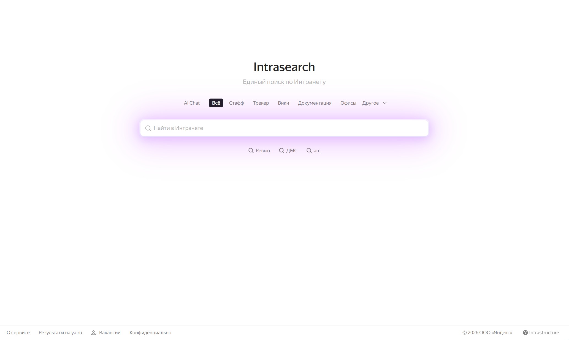
Task: Open the Вакансии footer link
Action: [110, 333]
